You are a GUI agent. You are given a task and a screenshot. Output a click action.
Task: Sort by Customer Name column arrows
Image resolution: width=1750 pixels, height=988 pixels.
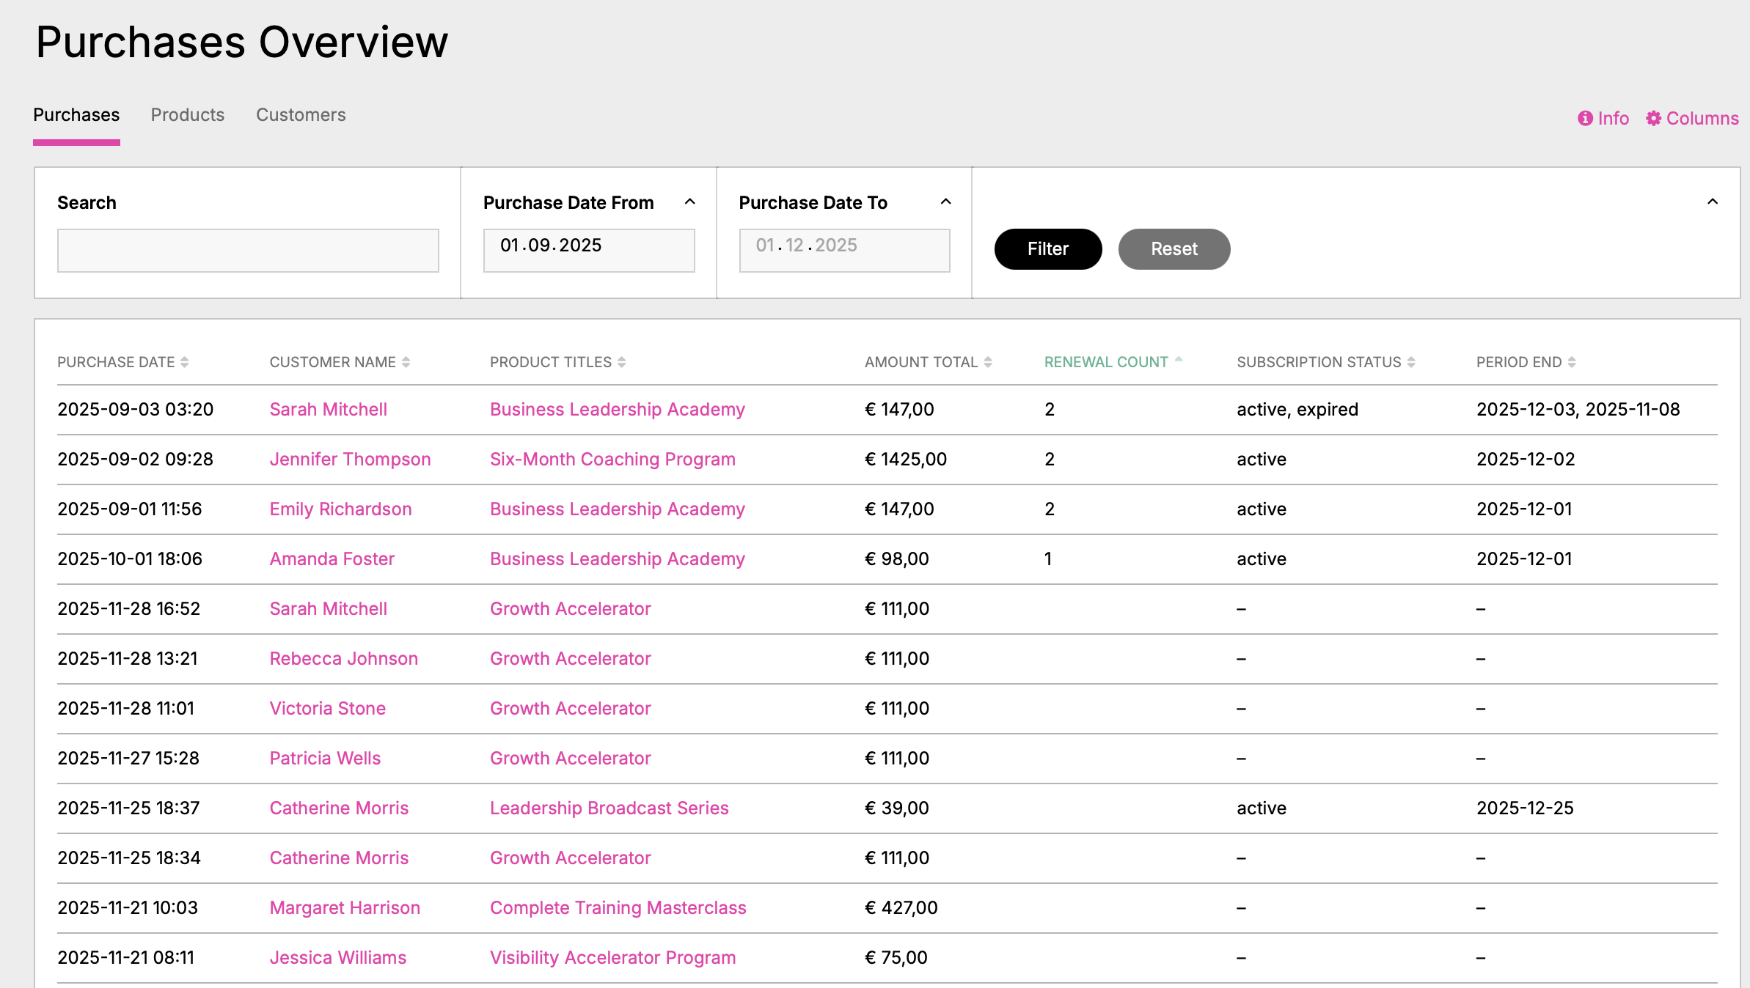click(x=406, y=362)
